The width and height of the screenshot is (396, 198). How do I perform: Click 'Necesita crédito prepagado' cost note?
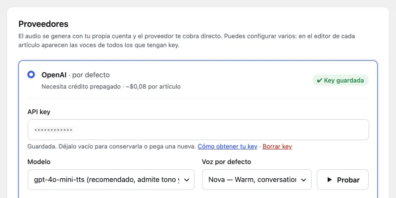click(x=111, y=87)
